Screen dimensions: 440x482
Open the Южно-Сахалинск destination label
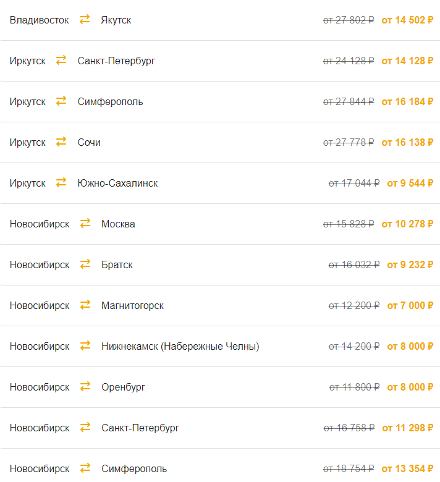click(117, 183)
